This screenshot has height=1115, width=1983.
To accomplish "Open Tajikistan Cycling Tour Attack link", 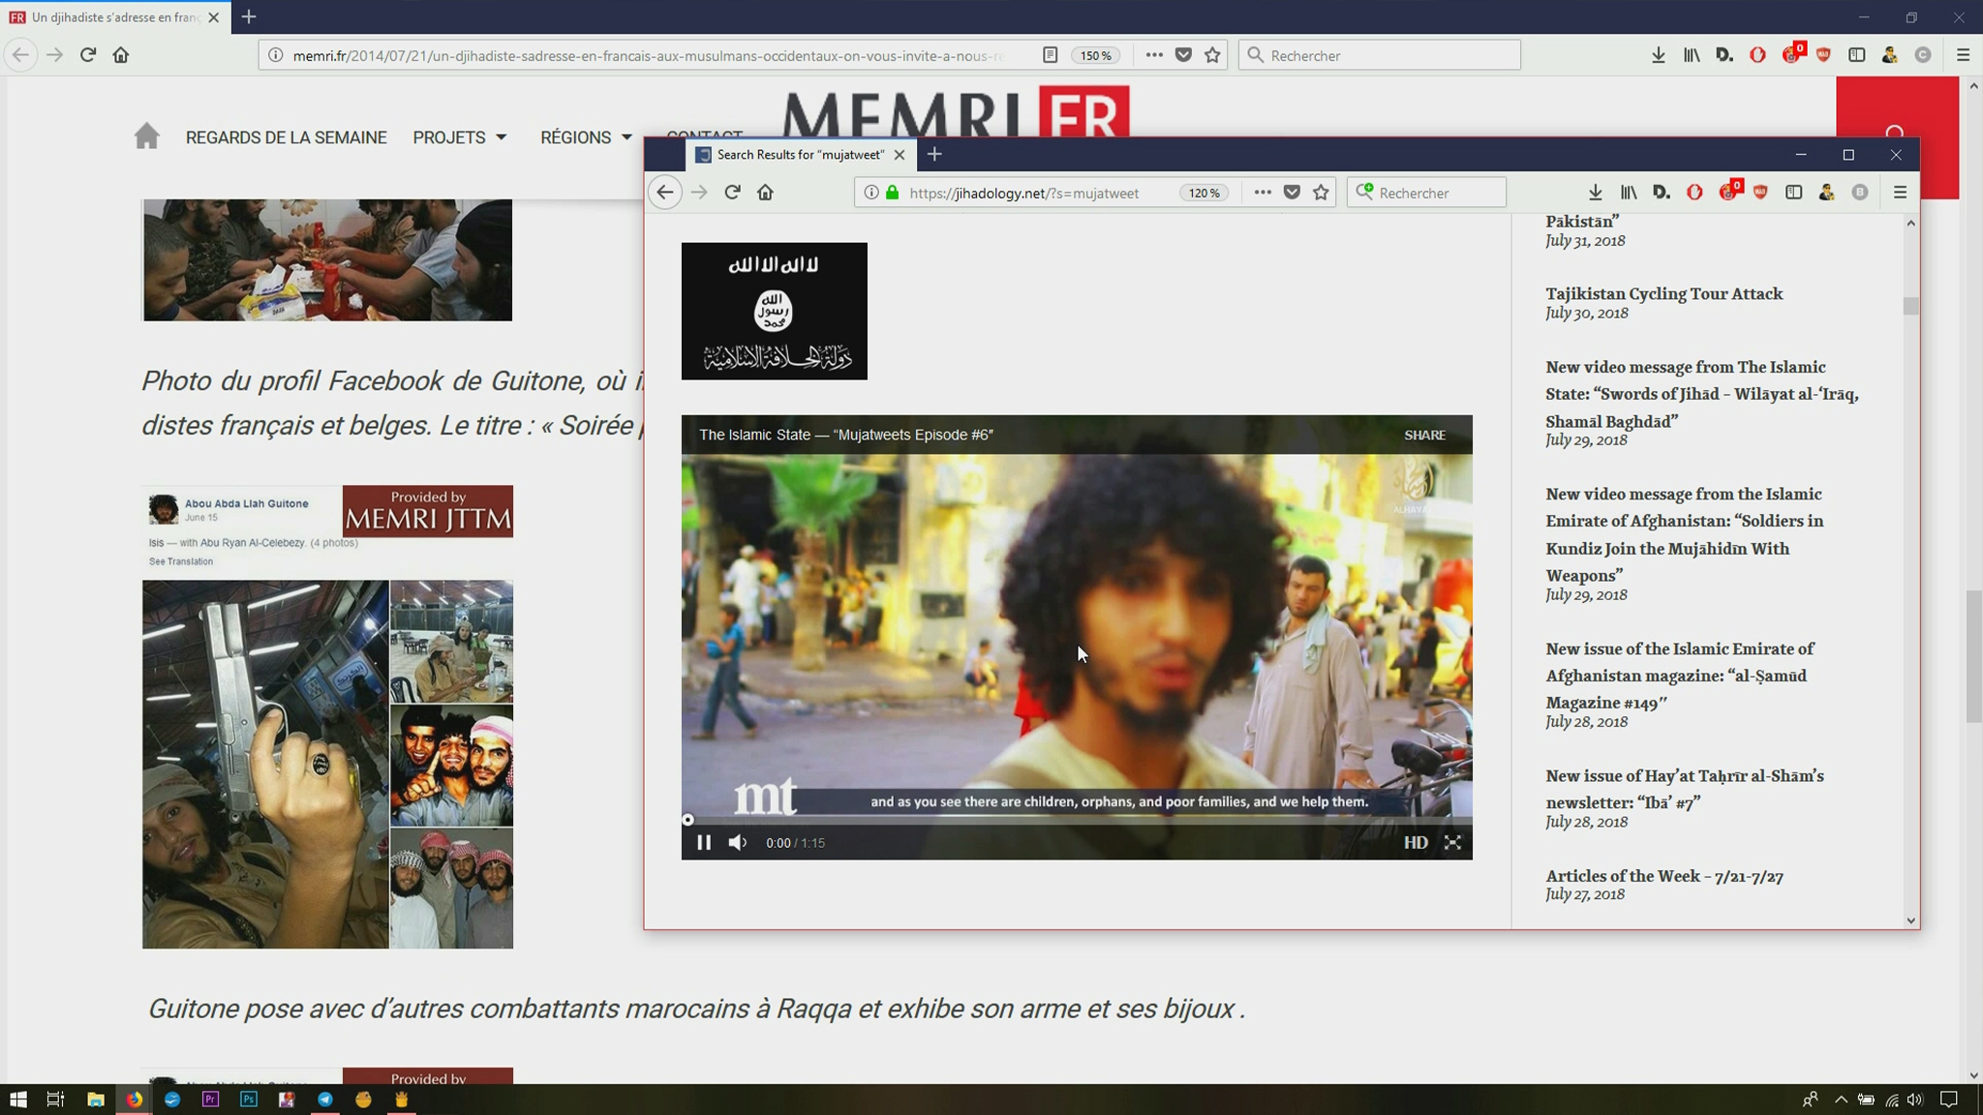I will pyautogui.click(x=1663, y=294).
